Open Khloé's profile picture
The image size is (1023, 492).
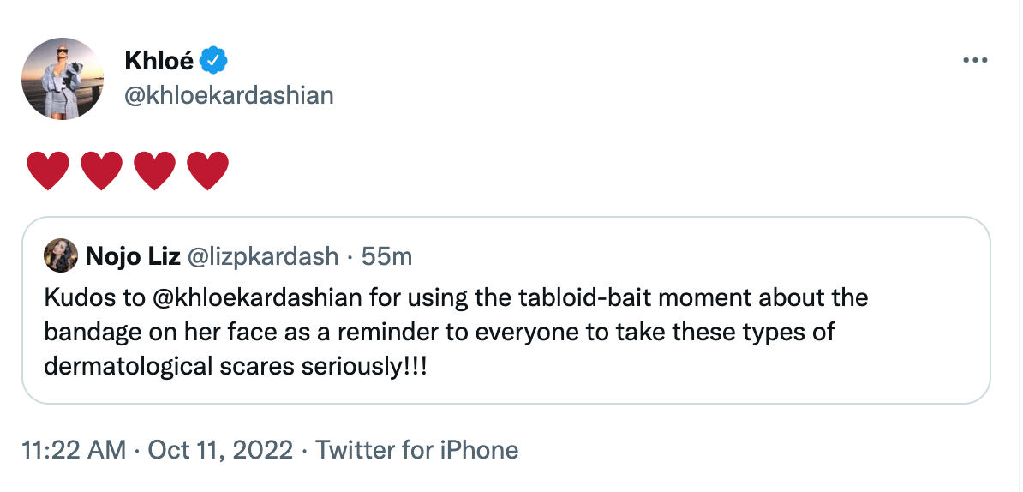(x=63, y=78)
